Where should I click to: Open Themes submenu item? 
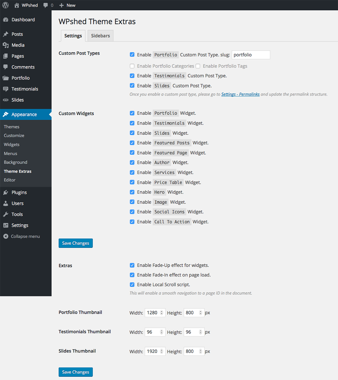11,127
